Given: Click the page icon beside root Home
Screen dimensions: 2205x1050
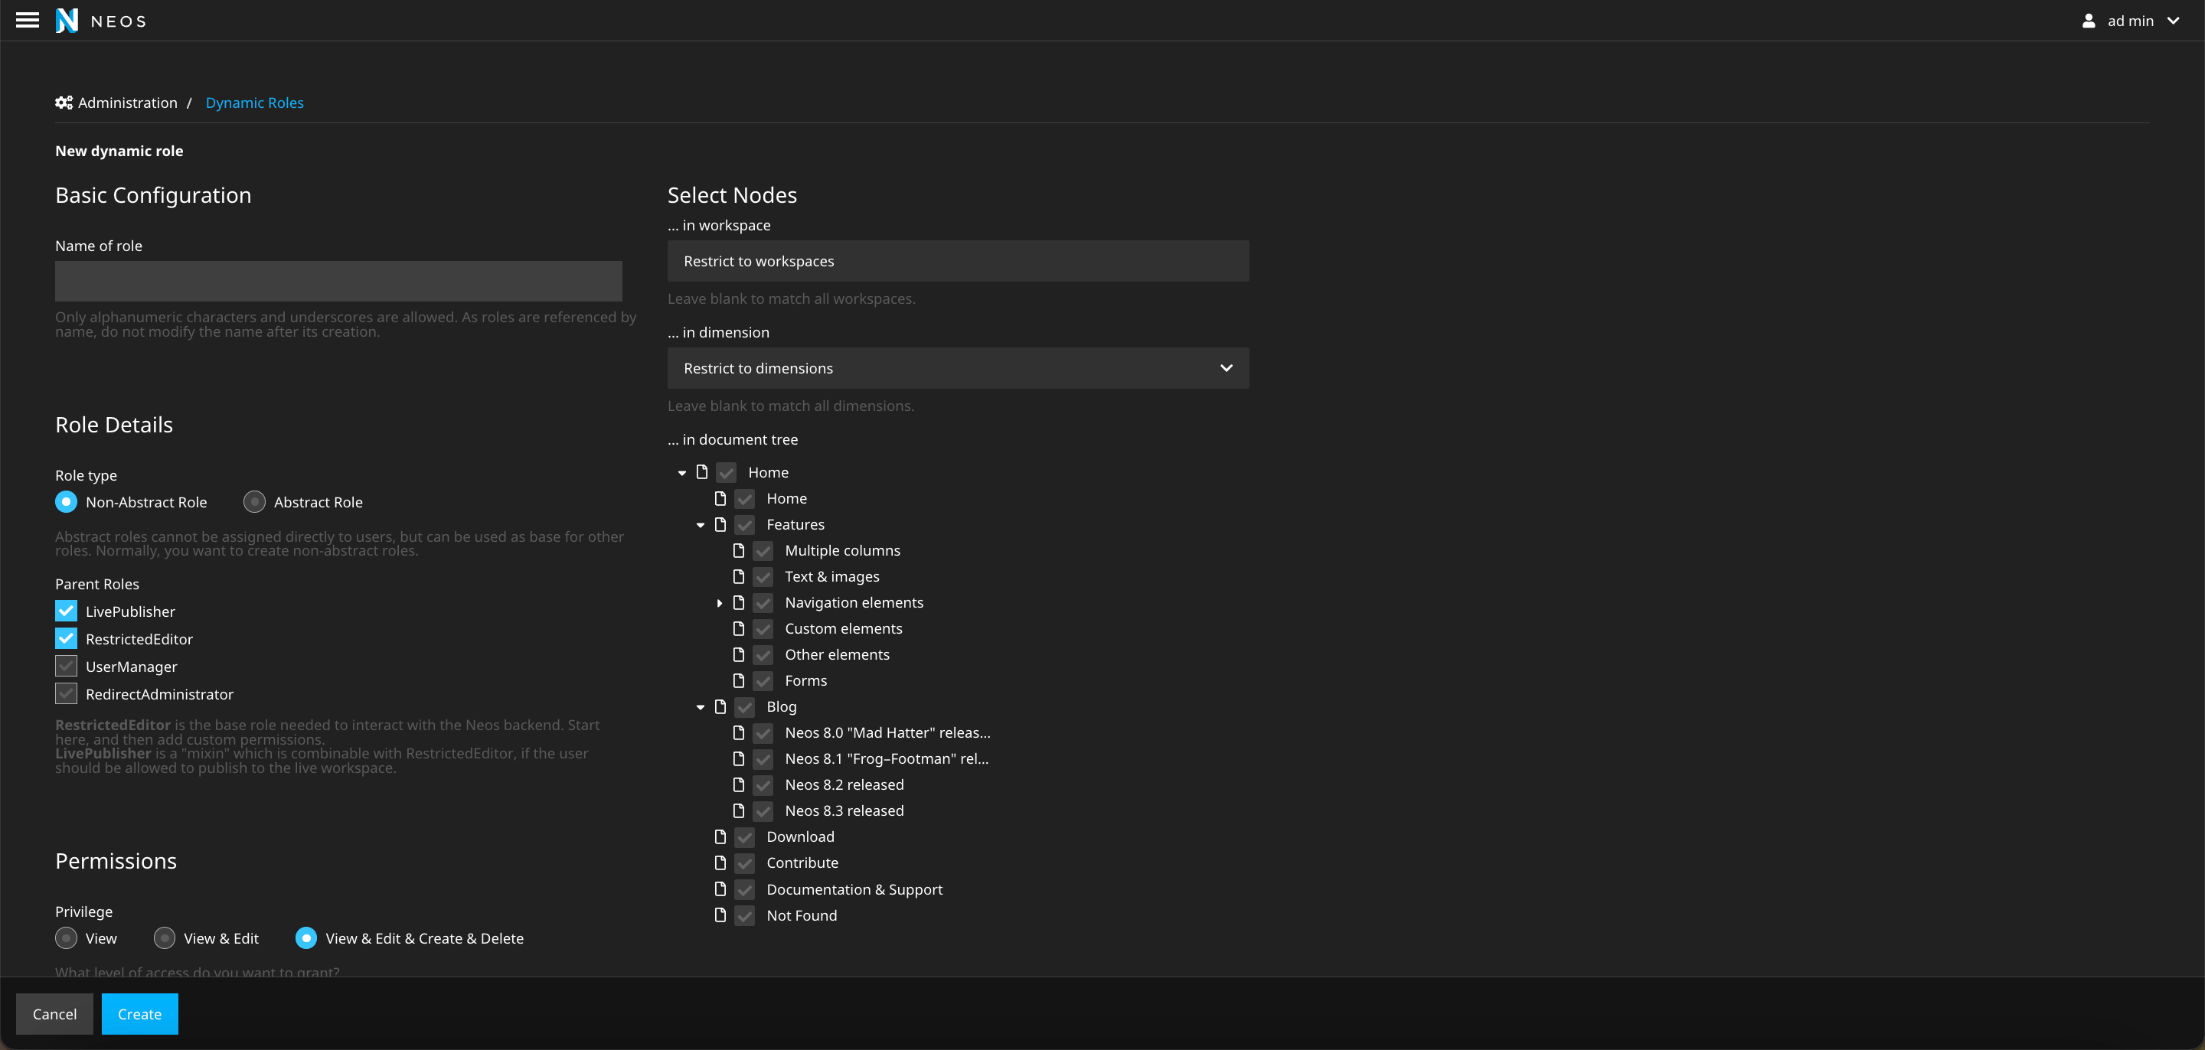Looking at the screenshot, I should click(x=702, y=471).
